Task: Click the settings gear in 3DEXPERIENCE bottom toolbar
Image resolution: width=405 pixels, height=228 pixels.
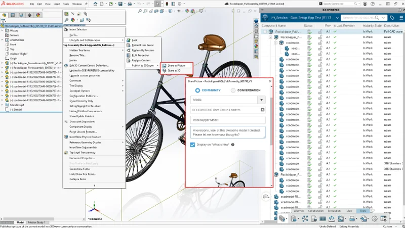Action: (x=375, y=218)
